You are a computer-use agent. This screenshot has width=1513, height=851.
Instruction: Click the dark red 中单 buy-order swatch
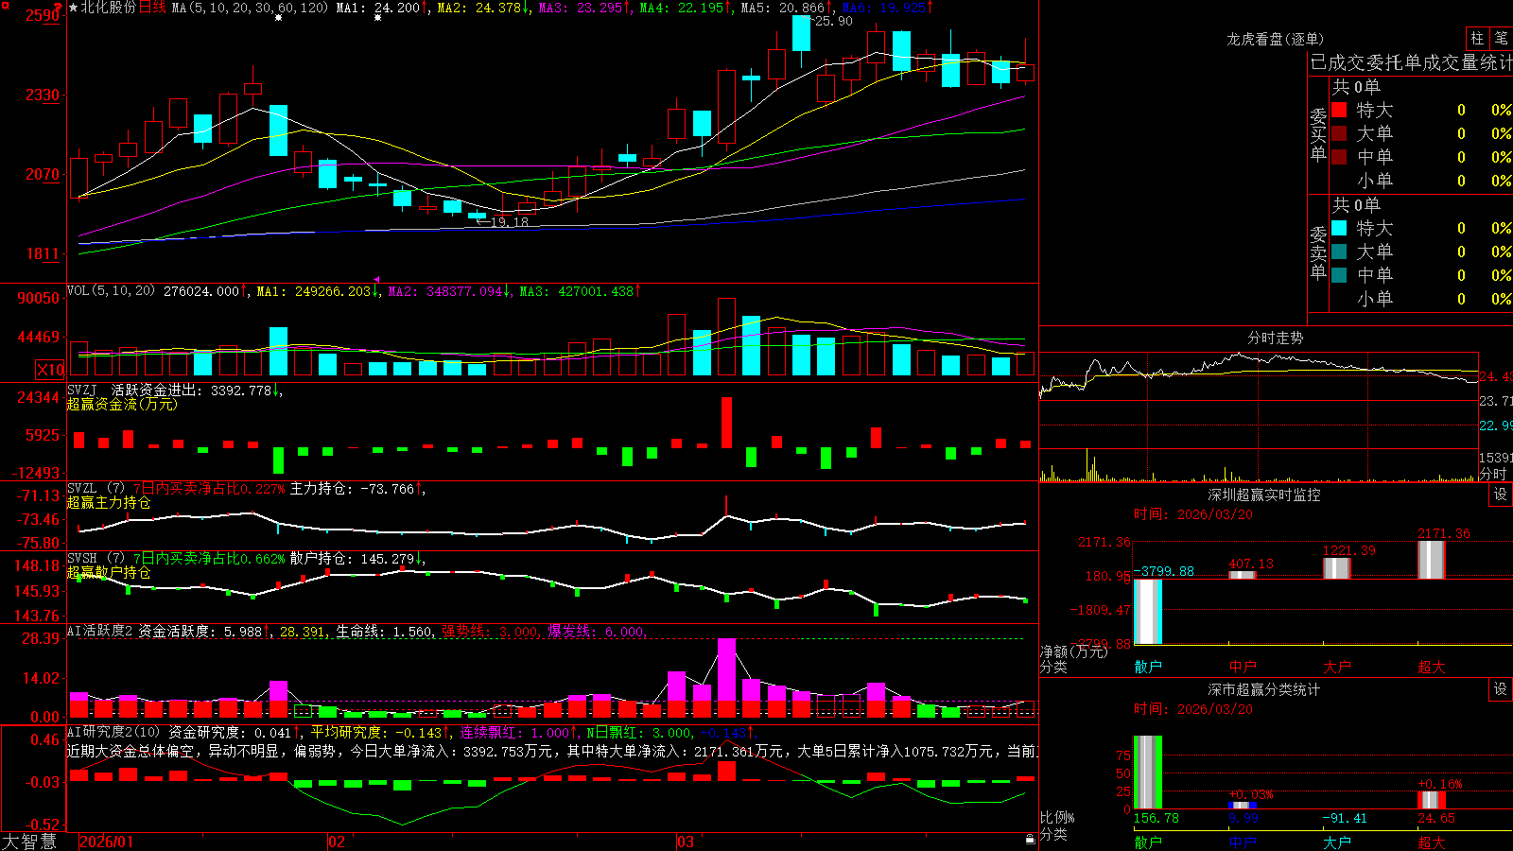(1339, 157)
